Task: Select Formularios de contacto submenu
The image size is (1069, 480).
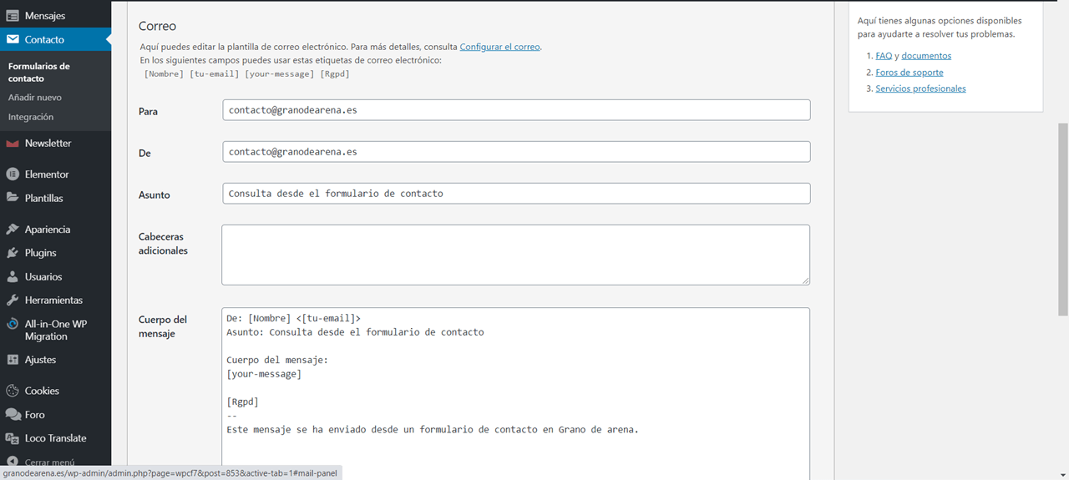Action: point(39,72)
